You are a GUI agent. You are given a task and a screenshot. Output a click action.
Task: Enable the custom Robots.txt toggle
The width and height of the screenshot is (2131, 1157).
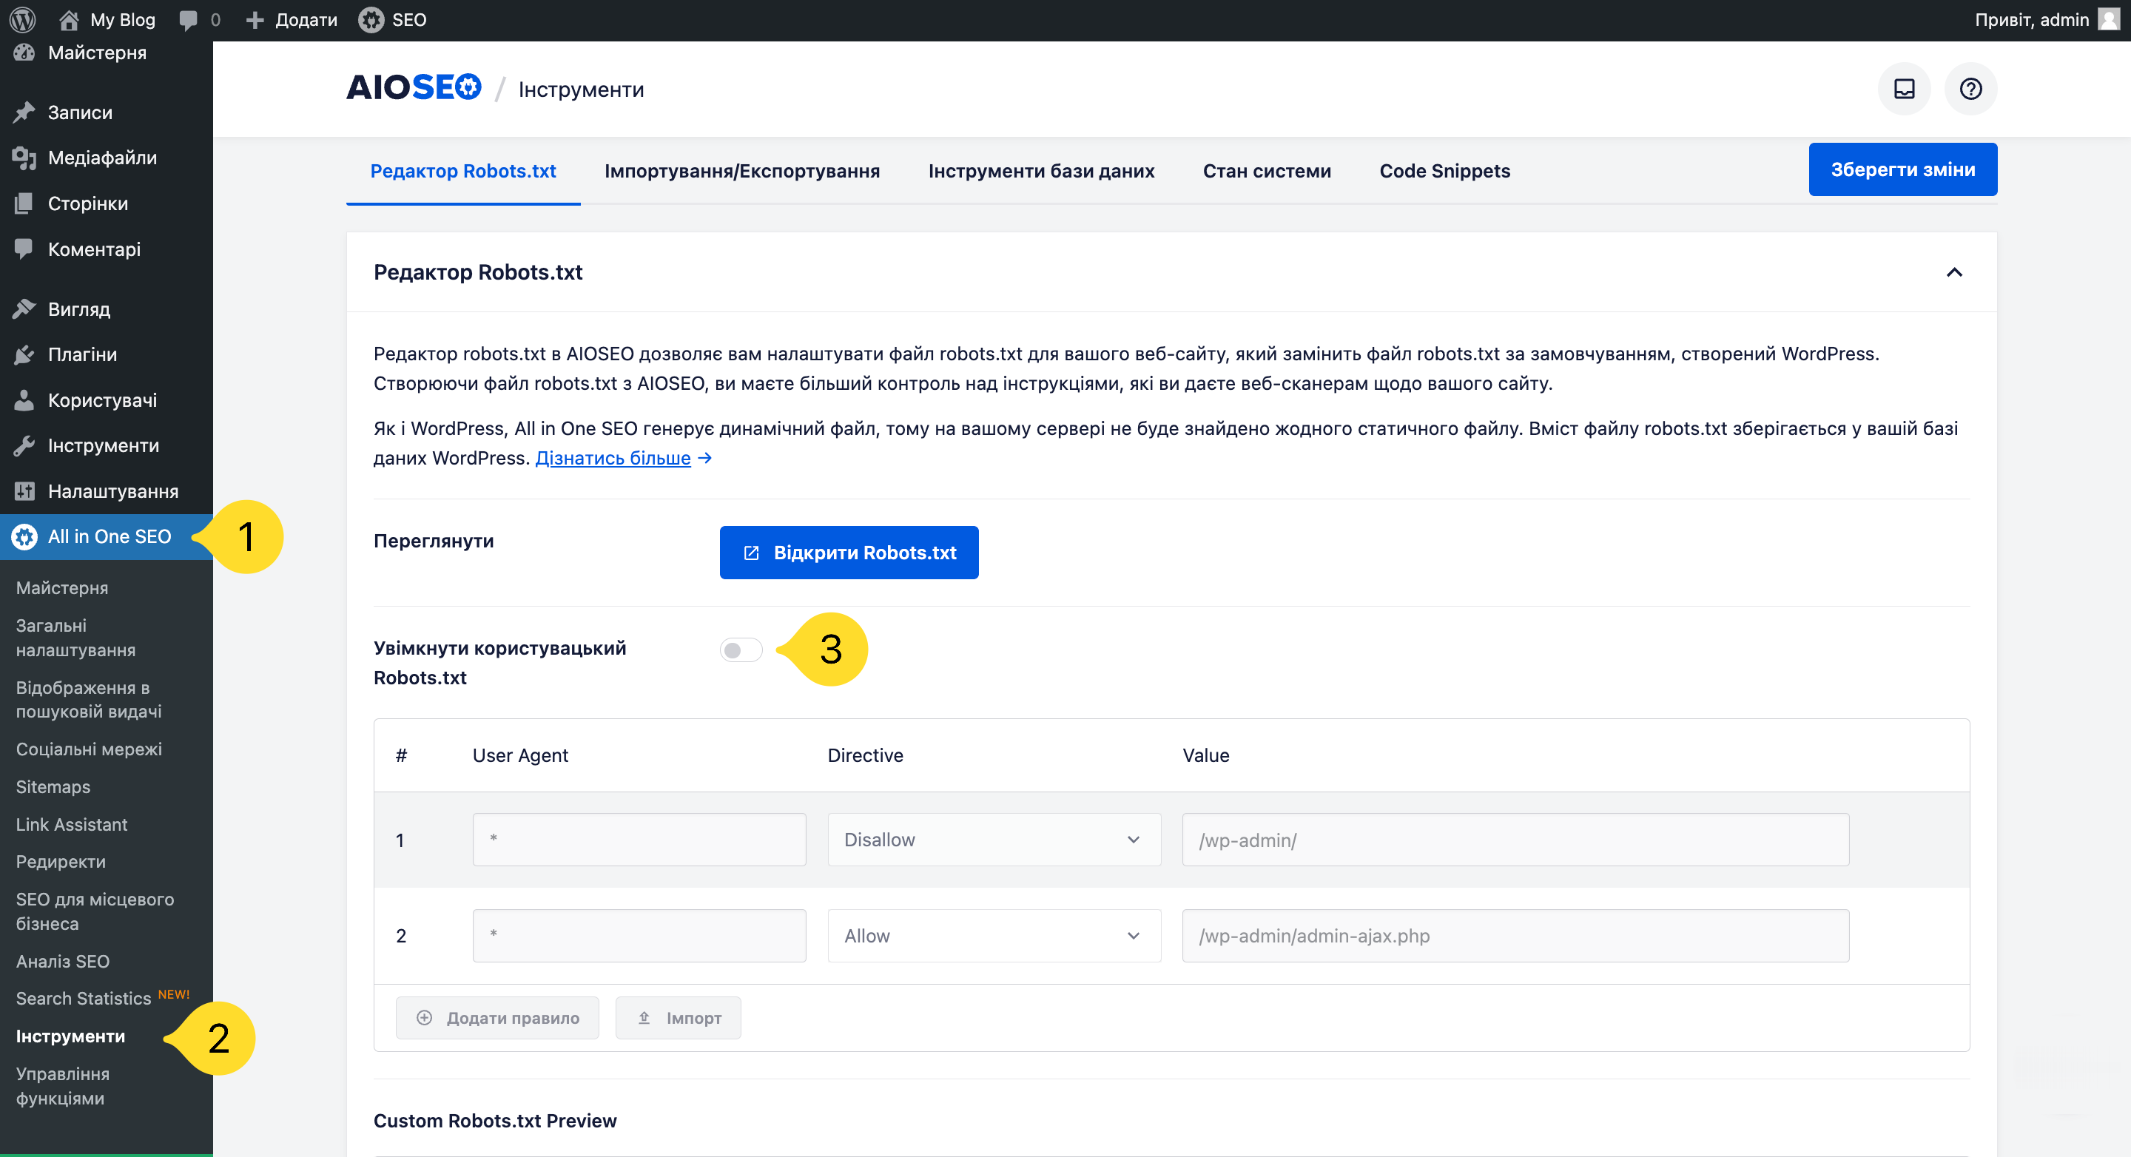pyautogui.click(x=741, y=650)
